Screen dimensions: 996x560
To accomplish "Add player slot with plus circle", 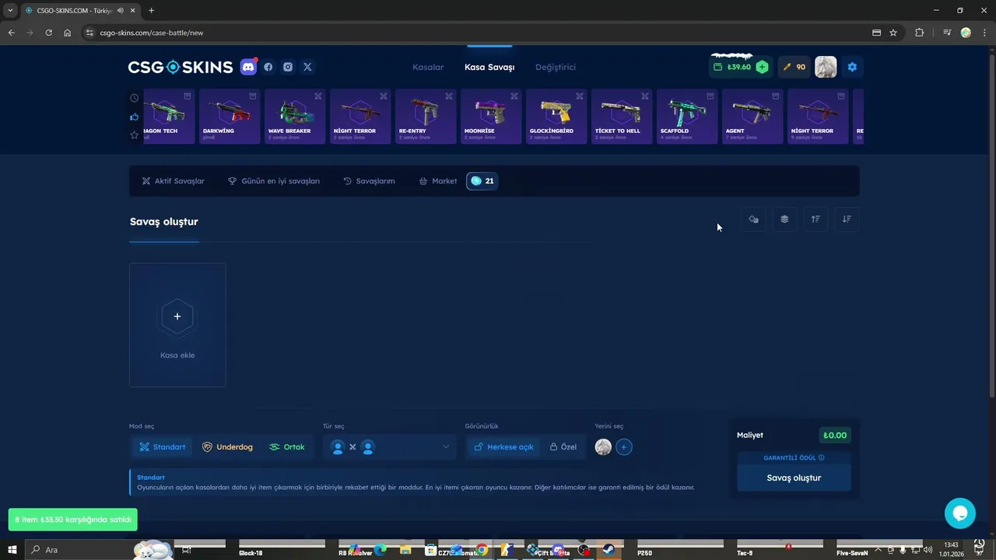I will pos(624,447).
